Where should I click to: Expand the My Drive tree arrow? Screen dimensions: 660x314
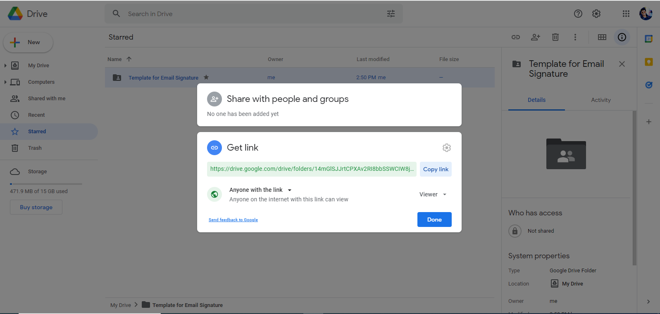(5, 65)
